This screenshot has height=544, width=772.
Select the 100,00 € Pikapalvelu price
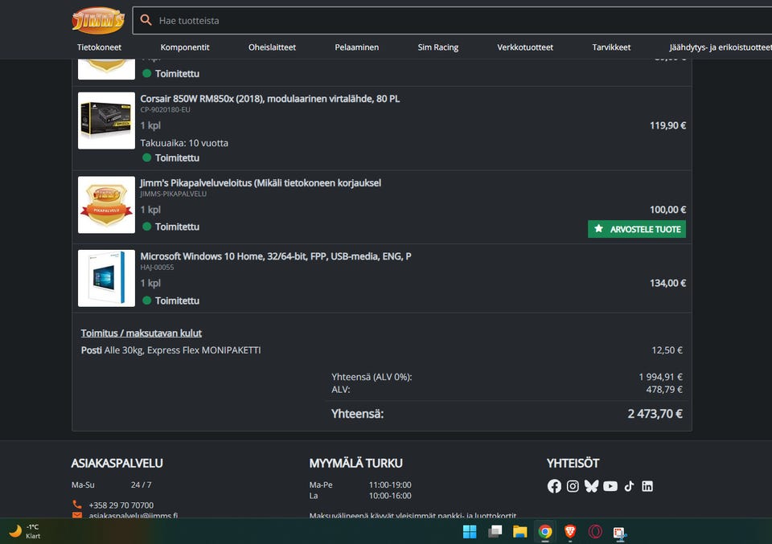coord(667,210)
